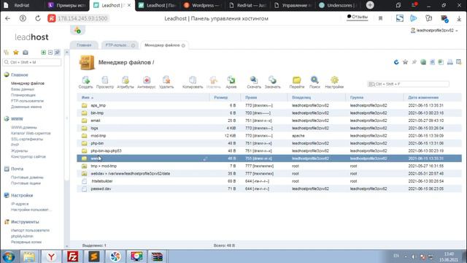Open a new browser tab
Screen dimensions: 467x263
370,5
